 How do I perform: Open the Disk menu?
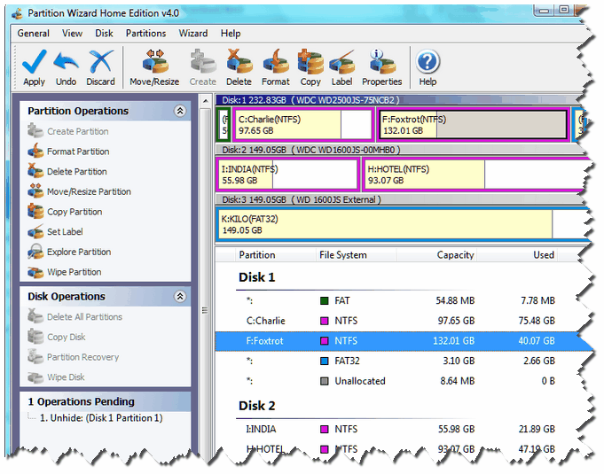pos(104,34)
